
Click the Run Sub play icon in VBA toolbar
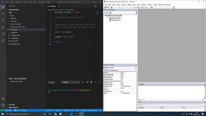pyautogui.click(x=130, y=7)
